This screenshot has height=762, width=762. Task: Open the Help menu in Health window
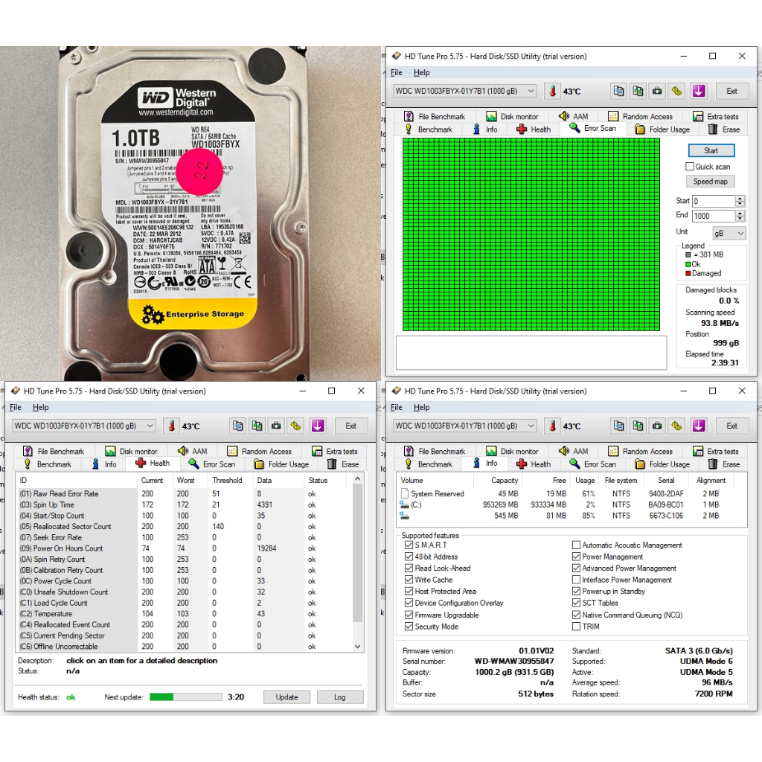pyautogui.click(x=41, y=408)
